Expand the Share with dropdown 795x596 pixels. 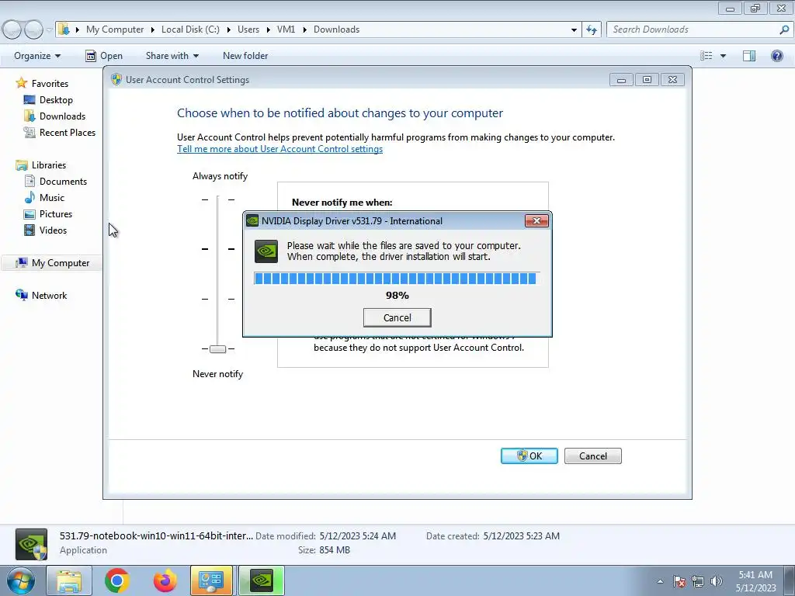pyautogui.click(x=172, y=56)
